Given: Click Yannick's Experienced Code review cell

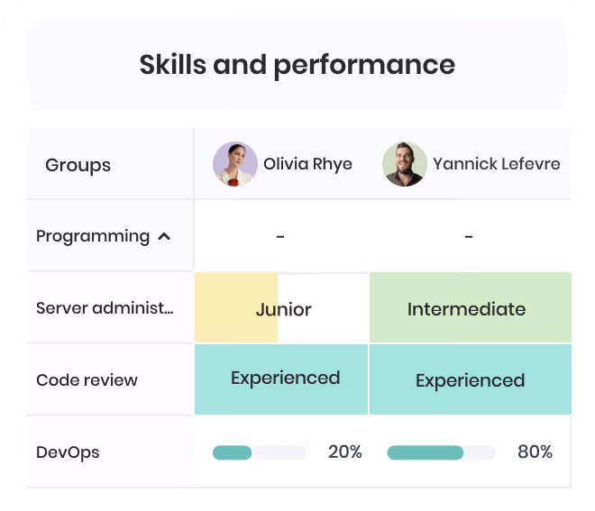Looking at the screenshot, I should (x=471, y=379).
